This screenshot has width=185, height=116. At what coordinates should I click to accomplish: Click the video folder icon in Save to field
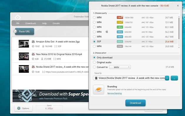tap(96, 78)
